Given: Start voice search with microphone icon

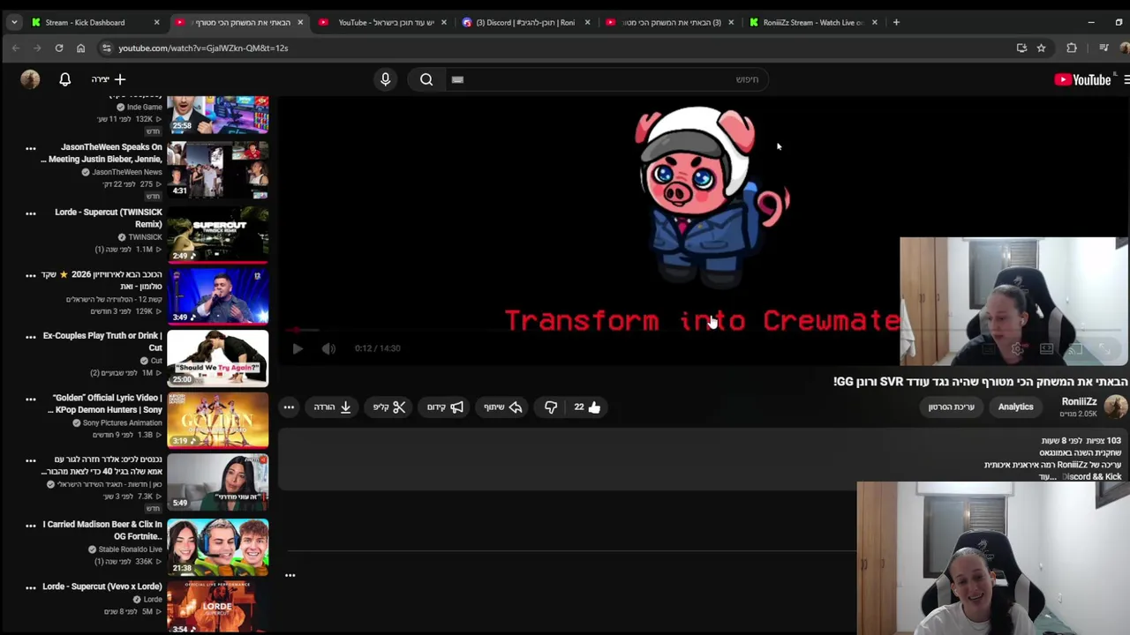Looking at the screenshot, I should tap(385, 79).
